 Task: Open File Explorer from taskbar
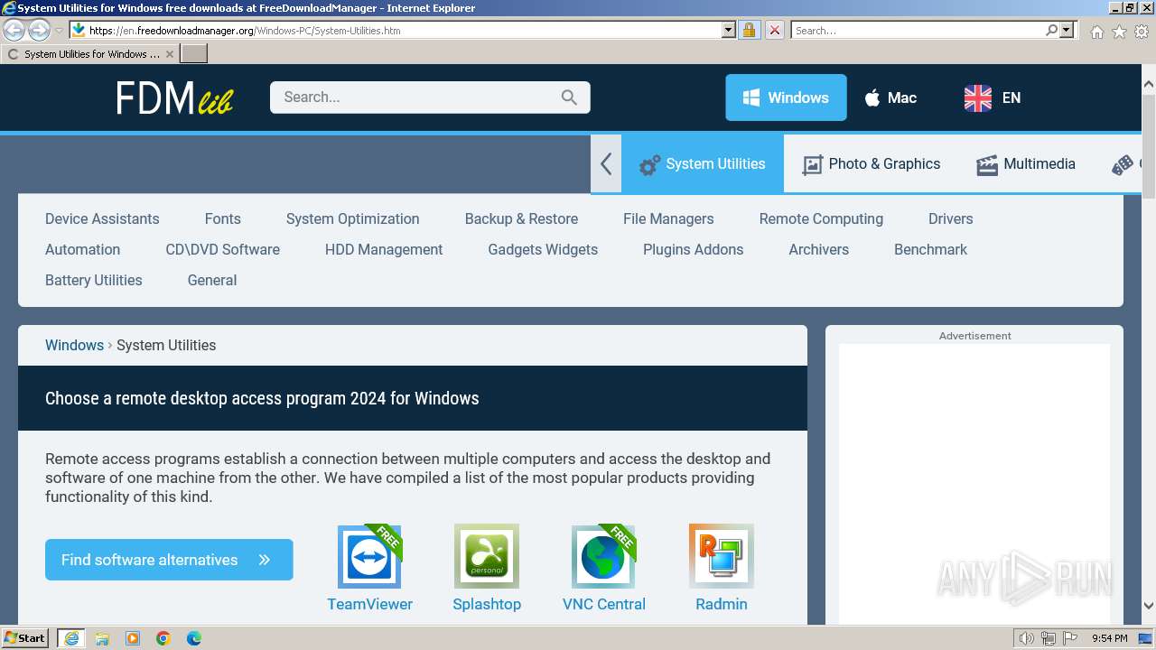[x=102, y=638]
